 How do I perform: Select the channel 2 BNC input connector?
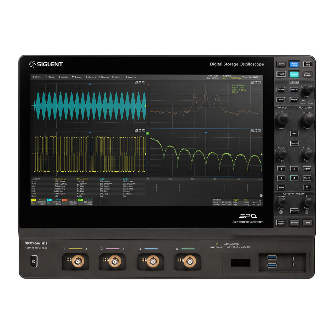point(115,261)
